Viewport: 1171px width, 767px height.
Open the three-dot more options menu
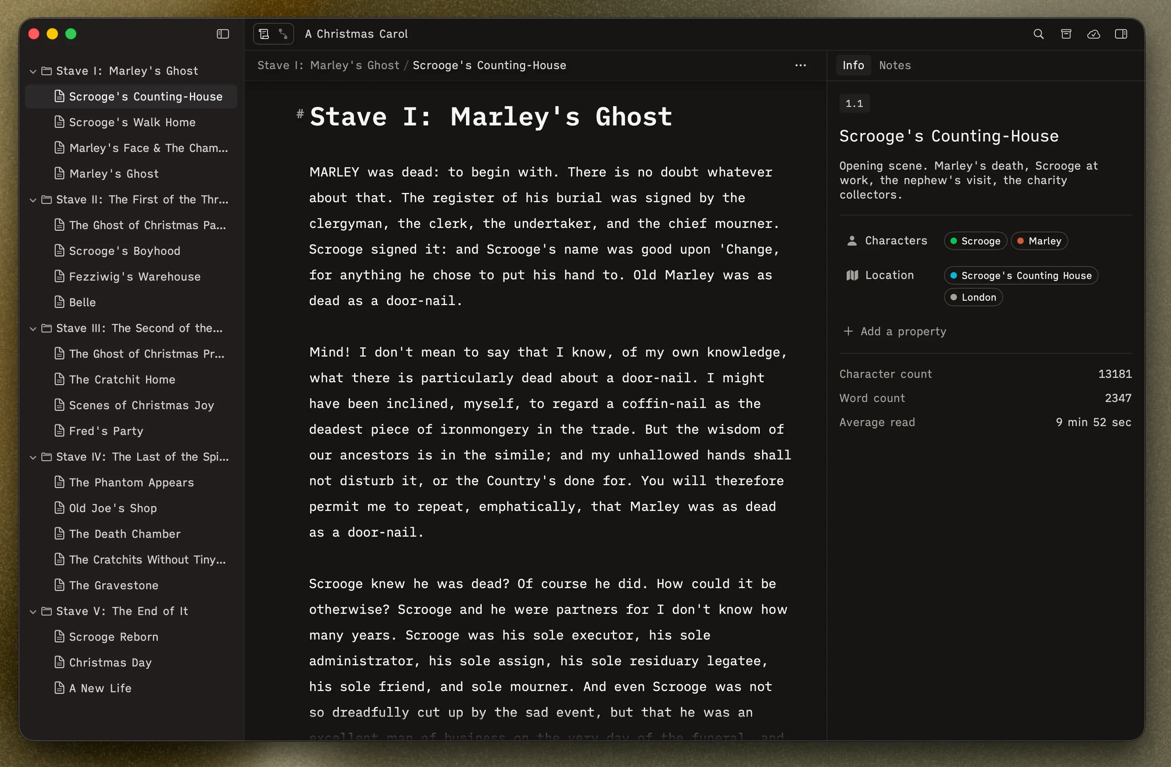[800, 66]
